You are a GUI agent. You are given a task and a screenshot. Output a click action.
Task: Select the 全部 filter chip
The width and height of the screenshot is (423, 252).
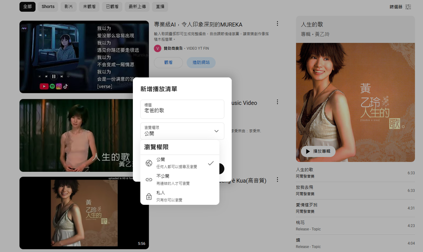(x=27, y=7)
